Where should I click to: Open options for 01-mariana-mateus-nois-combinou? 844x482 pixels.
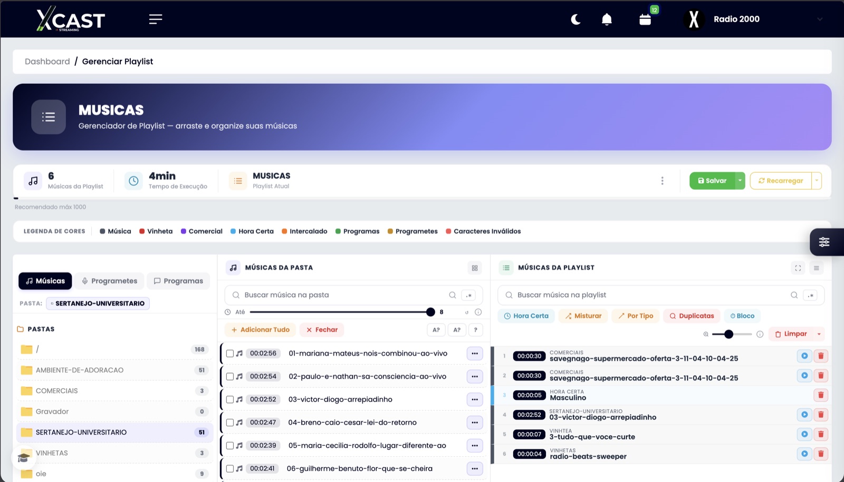475,353
